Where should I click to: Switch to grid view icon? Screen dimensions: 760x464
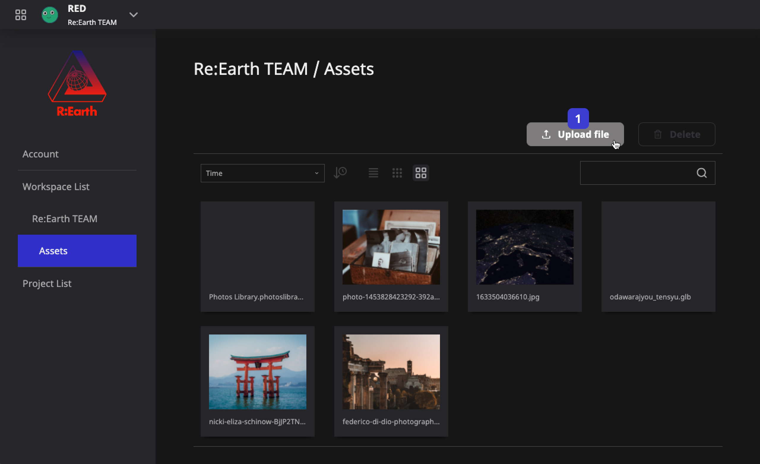pyautogui.click(x=397, y=173)
